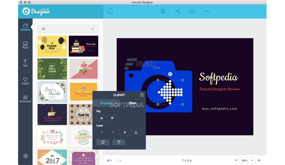Image resolution: width=285 pixels, height=165 pixels.
Task: Choose the floral wreath thank you template
Action: click(x=52, y=137)
